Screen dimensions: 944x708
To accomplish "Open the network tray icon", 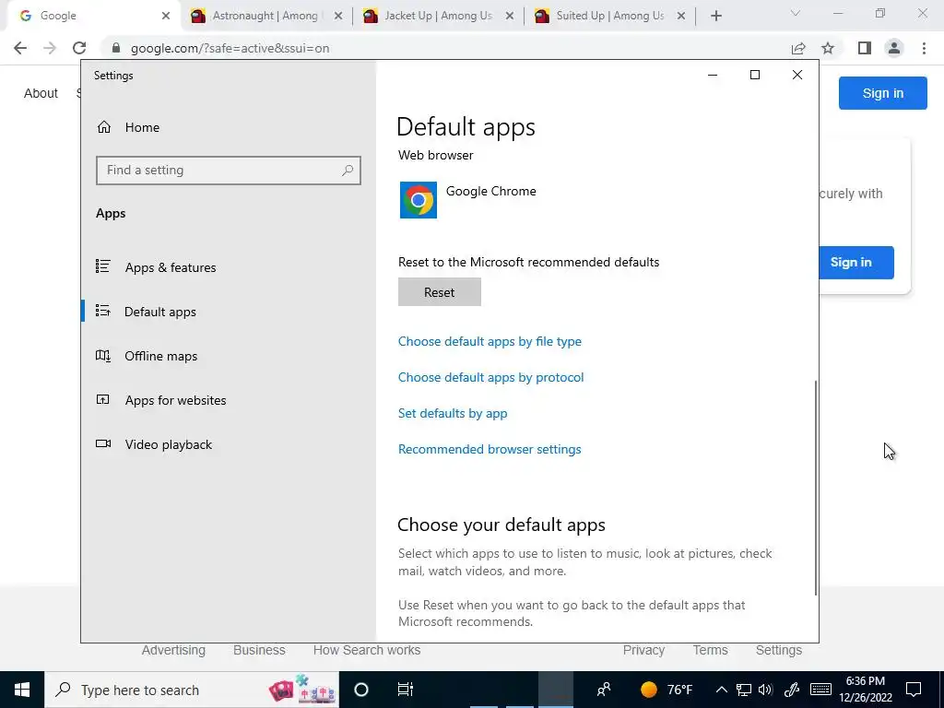I will 744,690.
